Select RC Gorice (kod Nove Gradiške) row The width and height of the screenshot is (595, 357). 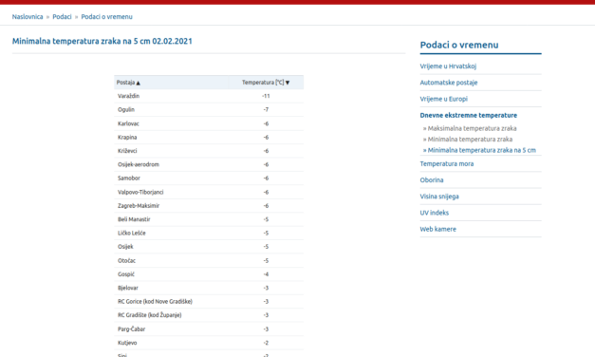[209, 302]
